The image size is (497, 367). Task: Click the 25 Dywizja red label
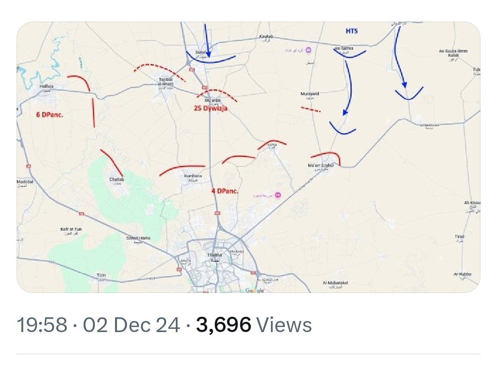[210, 109]
